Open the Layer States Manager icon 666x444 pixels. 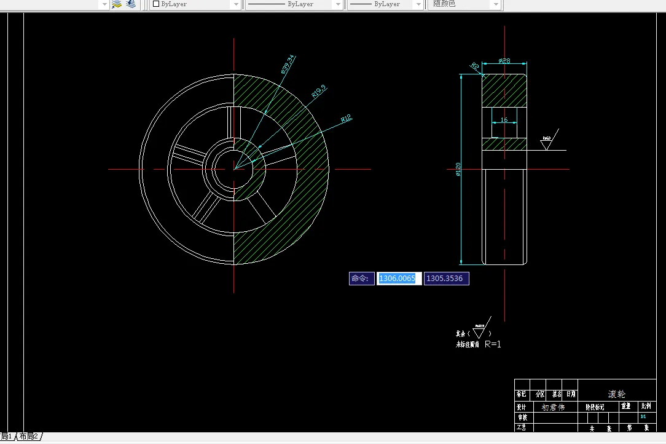click(116, 4)
